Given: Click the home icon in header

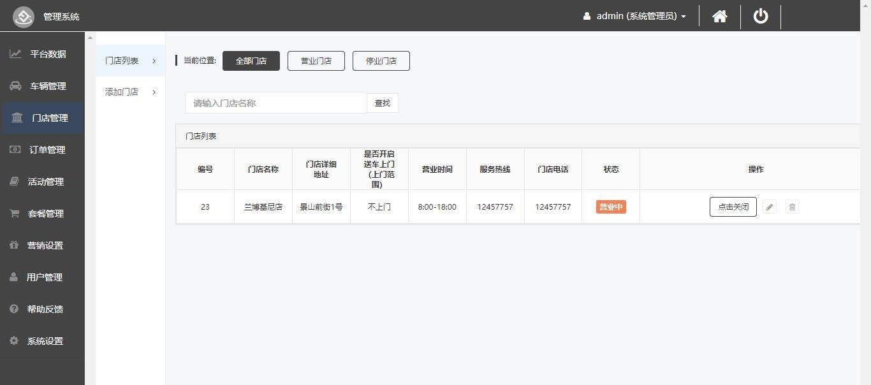Looking at the screenshot, I should [x=719, y=16].
